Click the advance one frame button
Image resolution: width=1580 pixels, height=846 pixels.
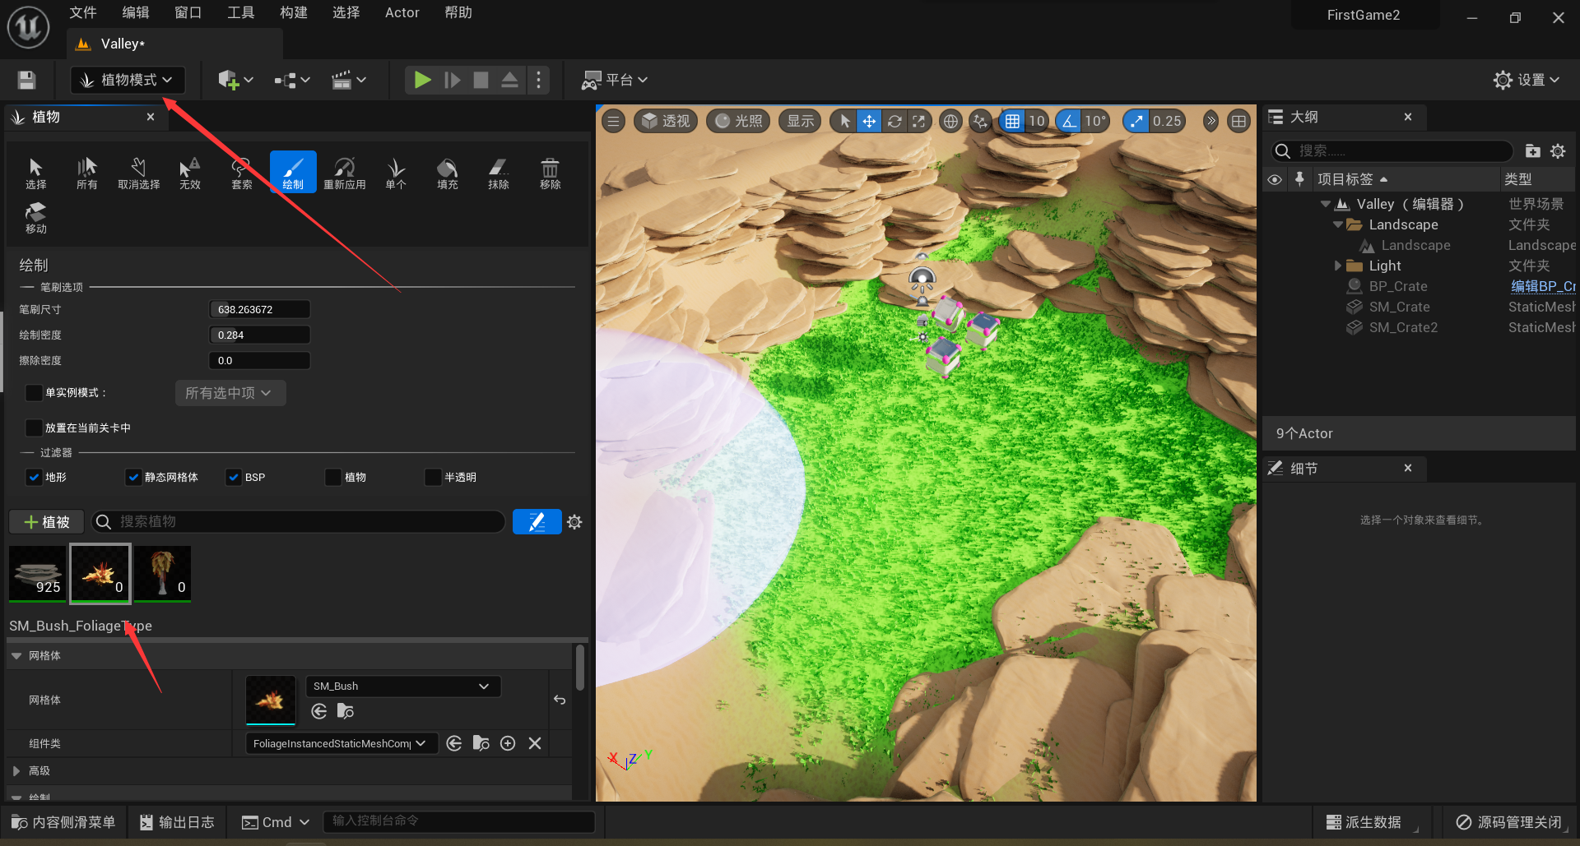pos(452,80)
